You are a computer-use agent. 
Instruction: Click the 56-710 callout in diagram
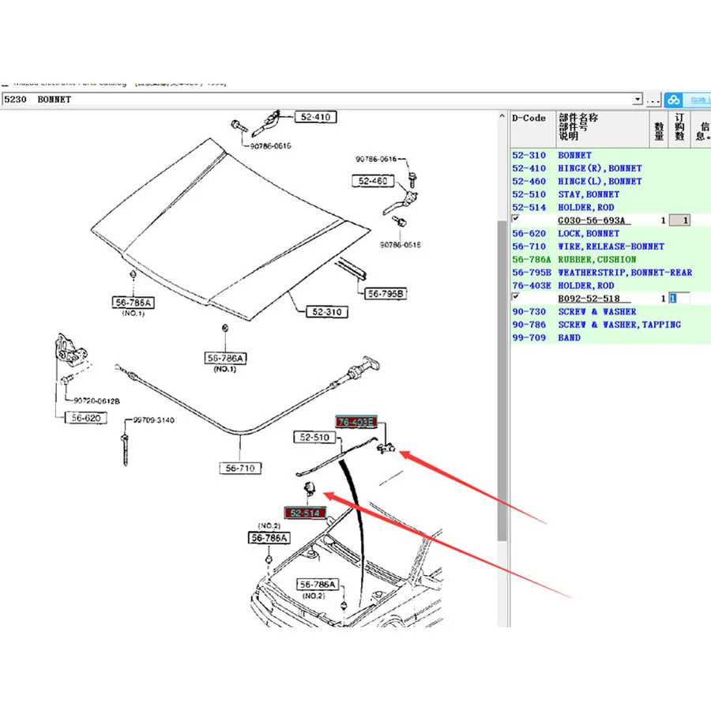[240, 468]
